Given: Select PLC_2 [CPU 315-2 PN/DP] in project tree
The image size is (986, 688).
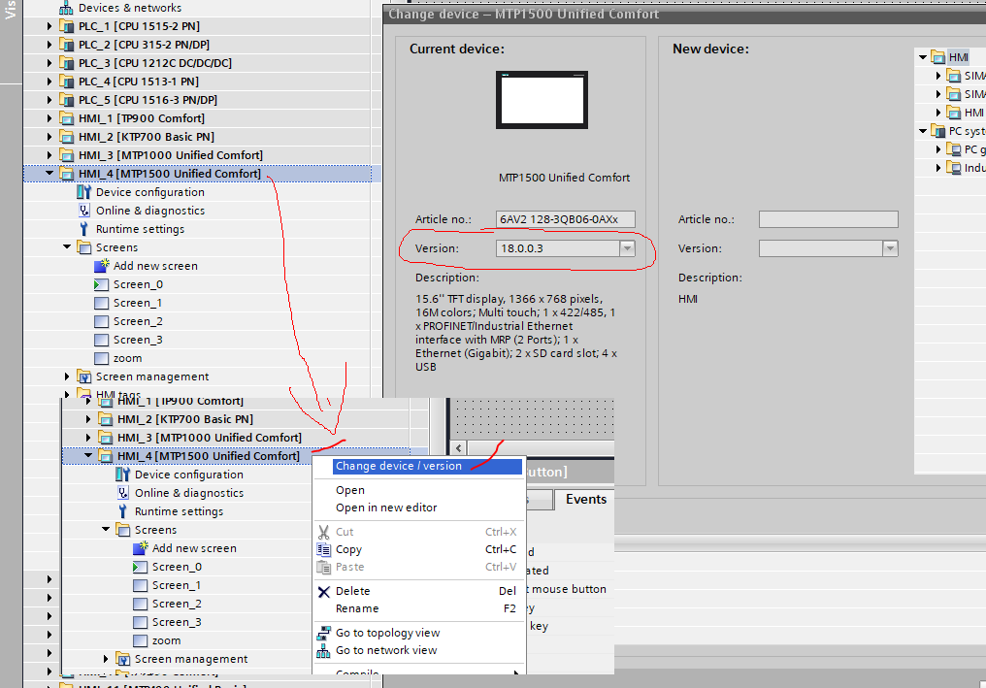Looking at the screenshot, I should pyautogui.click(x=144, y=45).
